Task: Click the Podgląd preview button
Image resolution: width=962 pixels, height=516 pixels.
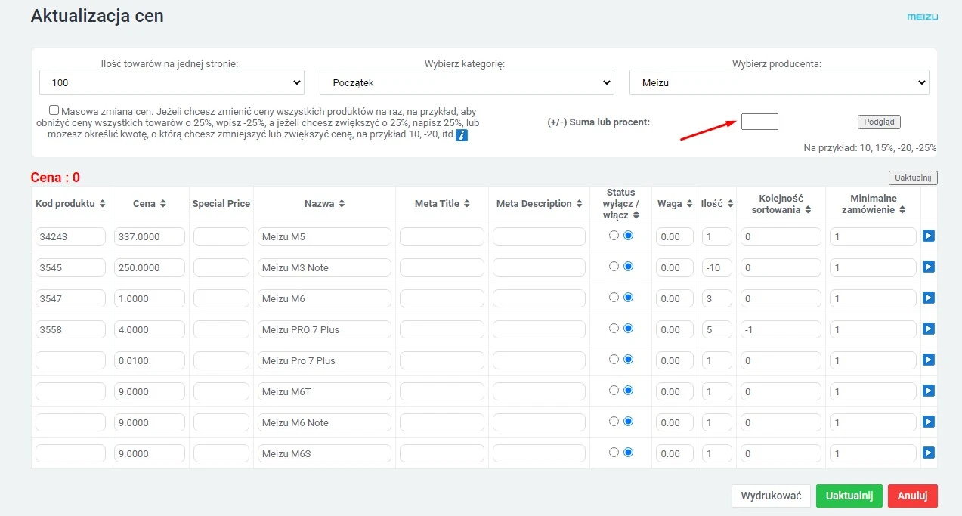Action: tap(878, 122)
